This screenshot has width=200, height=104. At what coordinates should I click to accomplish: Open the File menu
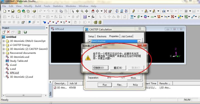(x=4, y=6)
